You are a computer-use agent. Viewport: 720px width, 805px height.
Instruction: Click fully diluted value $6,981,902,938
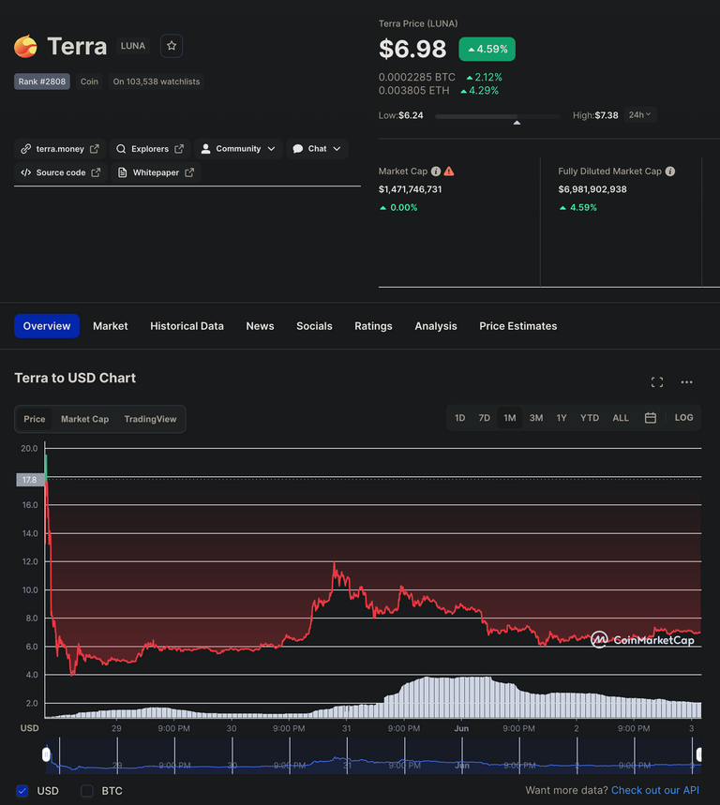(592, 189)
